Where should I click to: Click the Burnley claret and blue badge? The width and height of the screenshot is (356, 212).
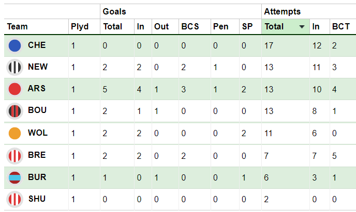(15, 177)
